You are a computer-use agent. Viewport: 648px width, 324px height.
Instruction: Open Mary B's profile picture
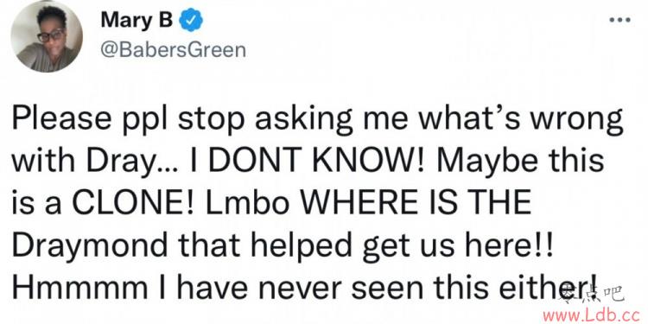click(x=47, y=36)
